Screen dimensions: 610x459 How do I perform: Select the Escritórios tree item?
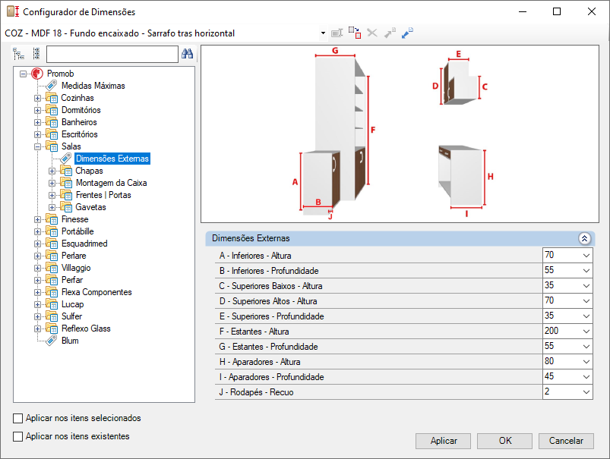[79, 134]
